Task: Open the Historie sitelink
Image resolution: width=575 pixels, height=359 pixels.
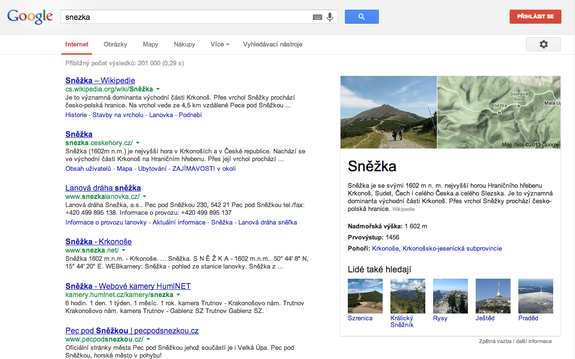Action: click(76, 115)
